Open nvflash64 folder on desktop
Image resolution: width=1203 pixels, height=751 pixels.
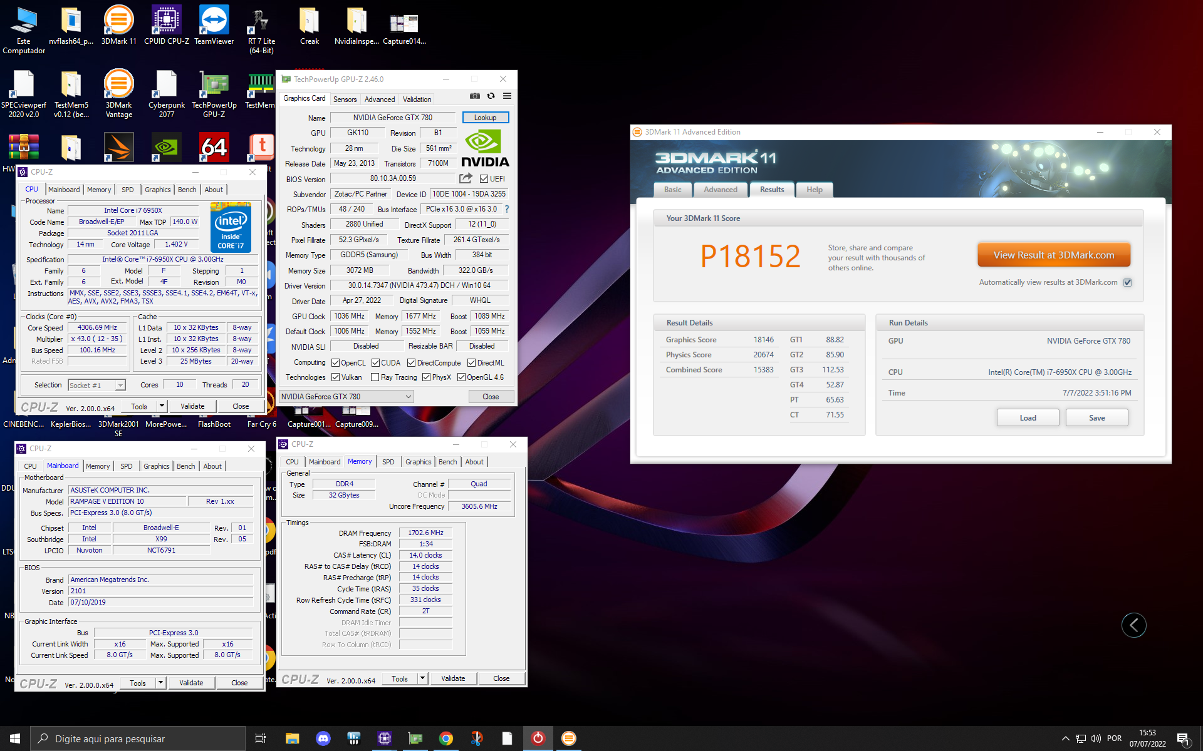pyautogui.click(x=71, y=26)
